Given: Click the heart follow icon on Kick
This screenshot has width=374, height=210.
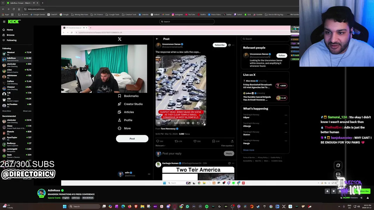Looking at the screenshot, I should pos(334,191).
